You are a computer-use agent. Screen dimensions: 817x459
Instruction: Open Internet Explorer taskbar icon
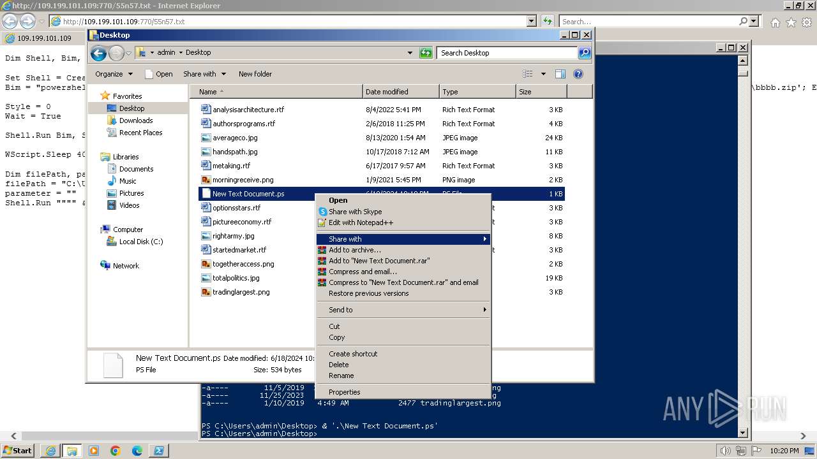pyautogui.click(x=50, y=451)
